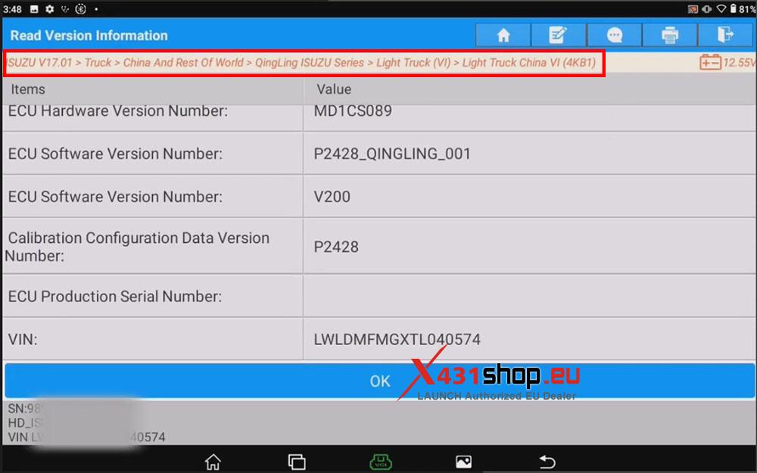Tap the cast icon in the status bar
The width and height of the screenshot is (757, 473).
[693, 8]
